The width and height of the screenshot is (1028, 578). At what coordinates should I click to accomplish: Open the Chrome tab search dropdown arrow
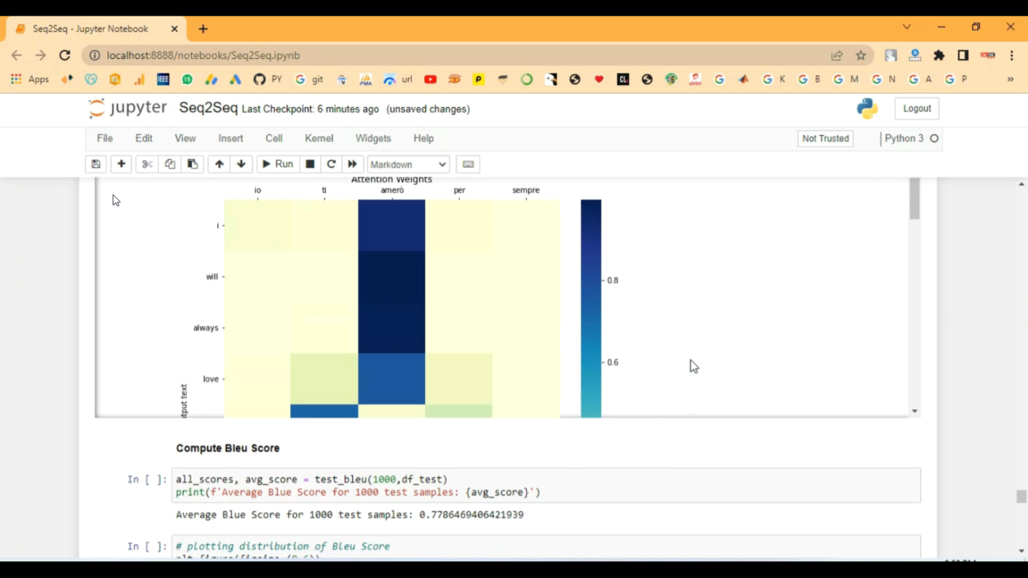click(x=907, y=27)
